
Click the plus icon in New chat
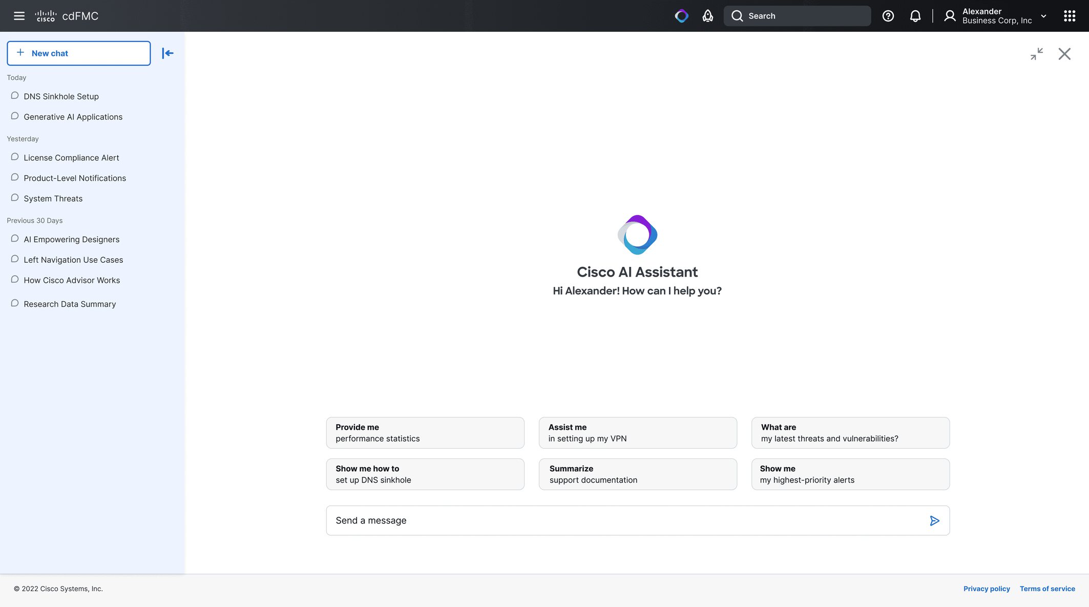[x=20, y=53]
